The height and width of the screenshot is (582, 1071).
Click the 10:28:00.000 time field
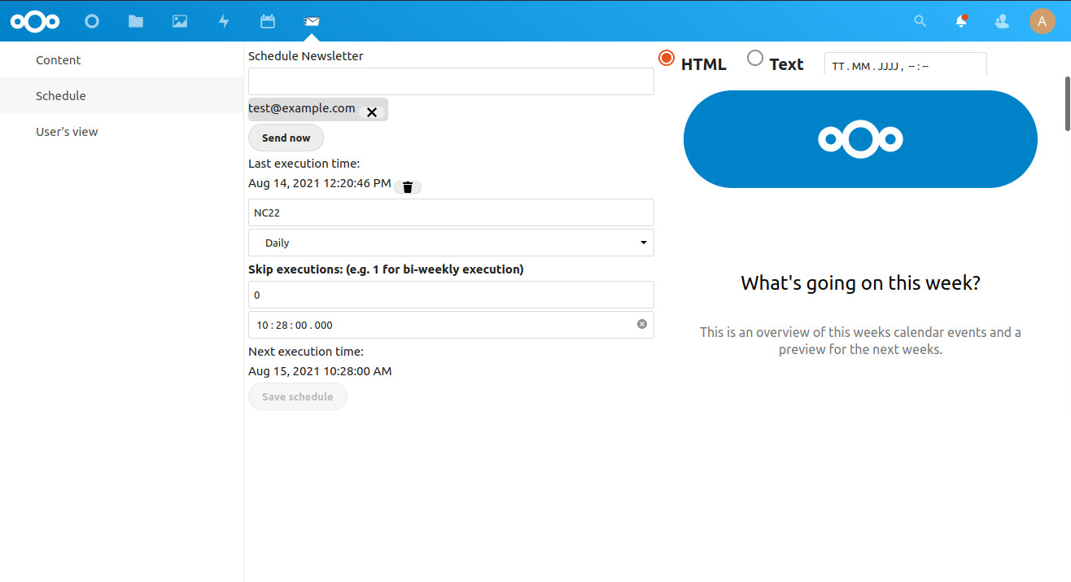(x=451, y=325)
